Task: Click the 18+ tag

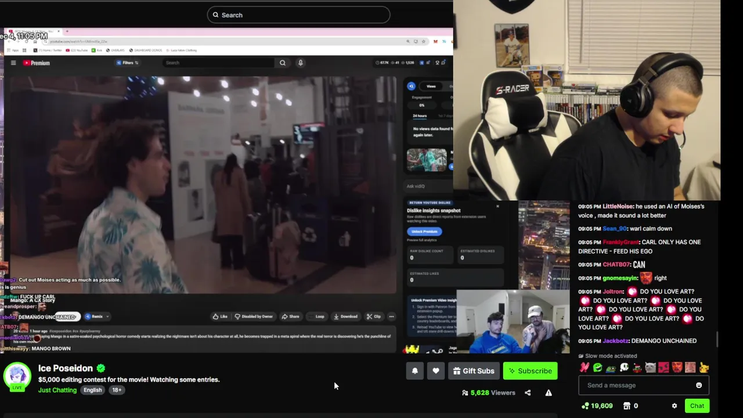Action: tap(117, 390)
